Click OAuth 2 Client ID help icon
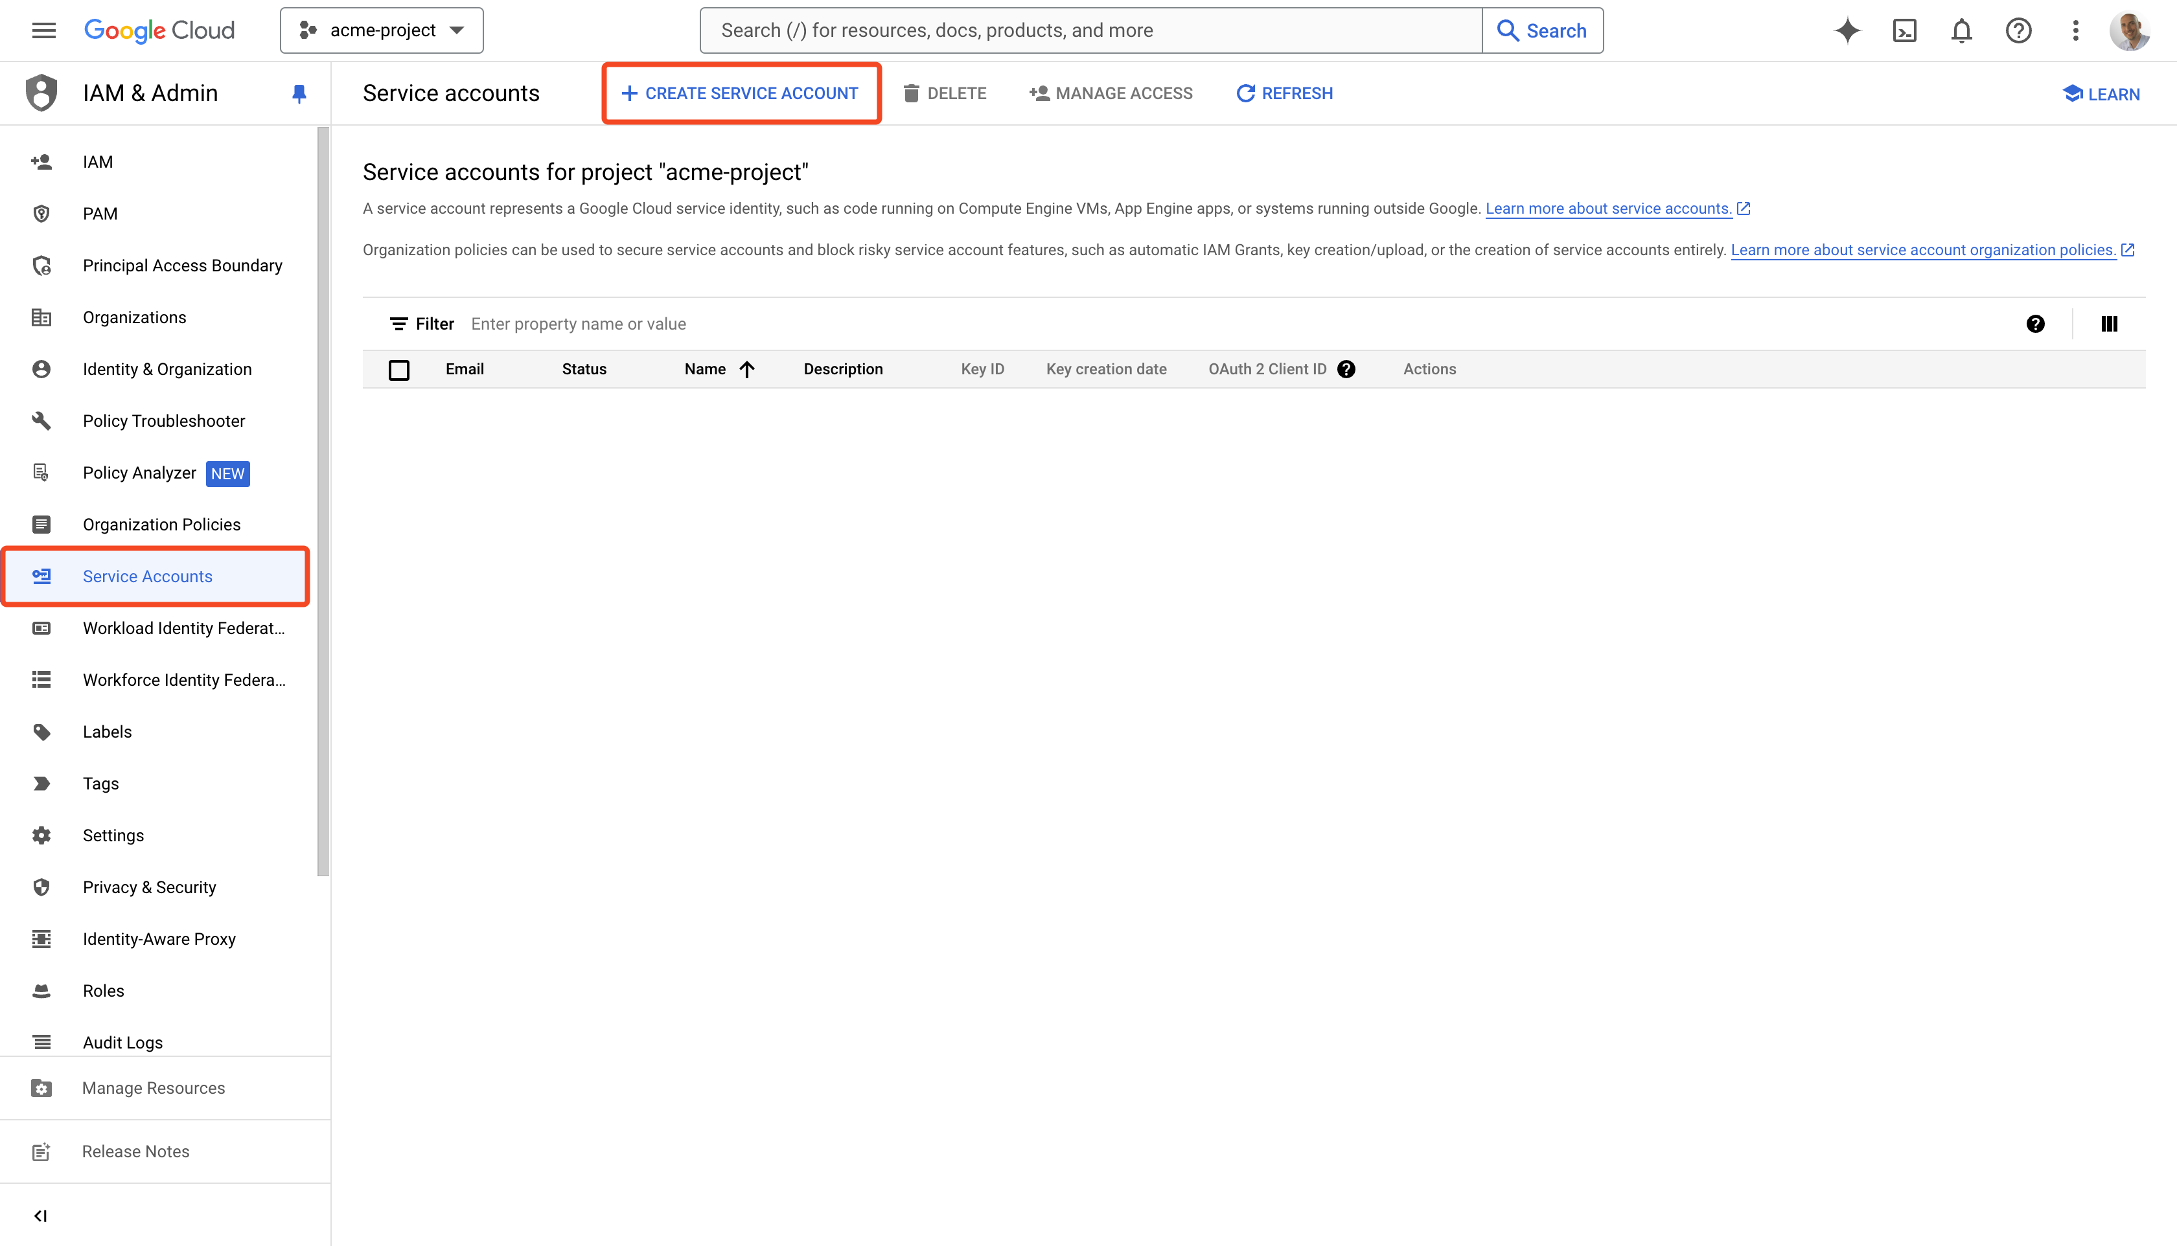 1346,369
